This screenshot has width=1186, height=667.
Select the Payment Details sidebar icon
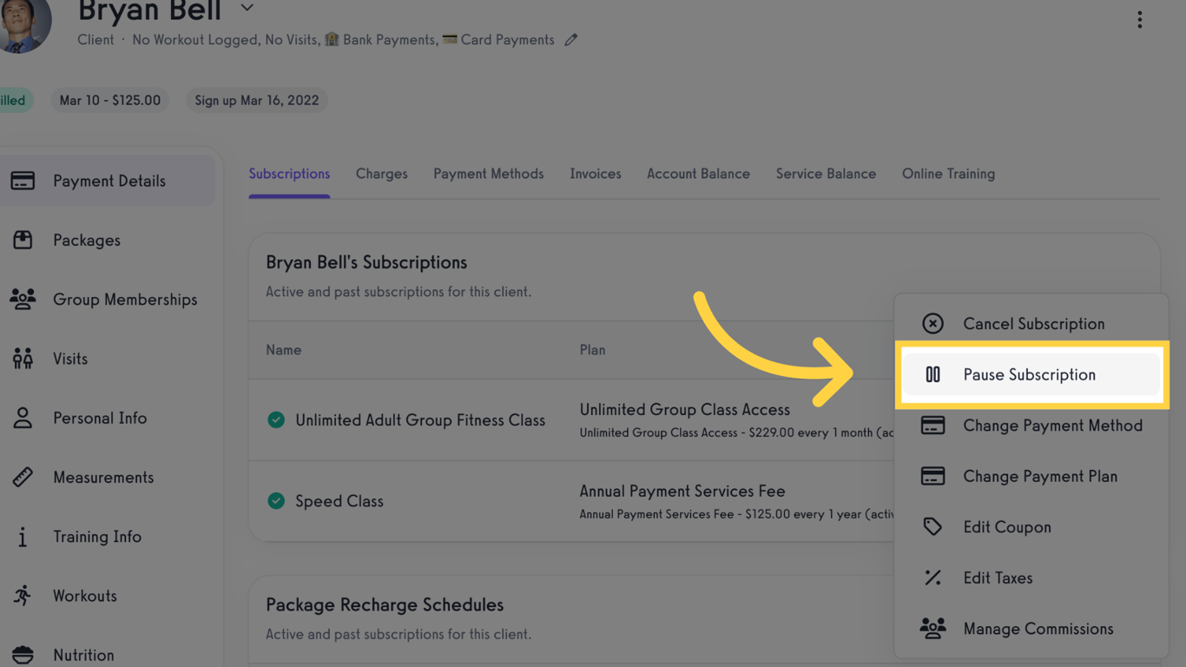pyautogui.click(x=23, y=180)
